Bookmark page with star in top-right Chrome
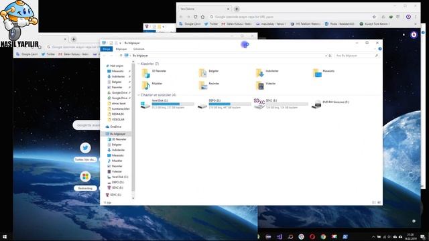 click(x=374, y=17)
